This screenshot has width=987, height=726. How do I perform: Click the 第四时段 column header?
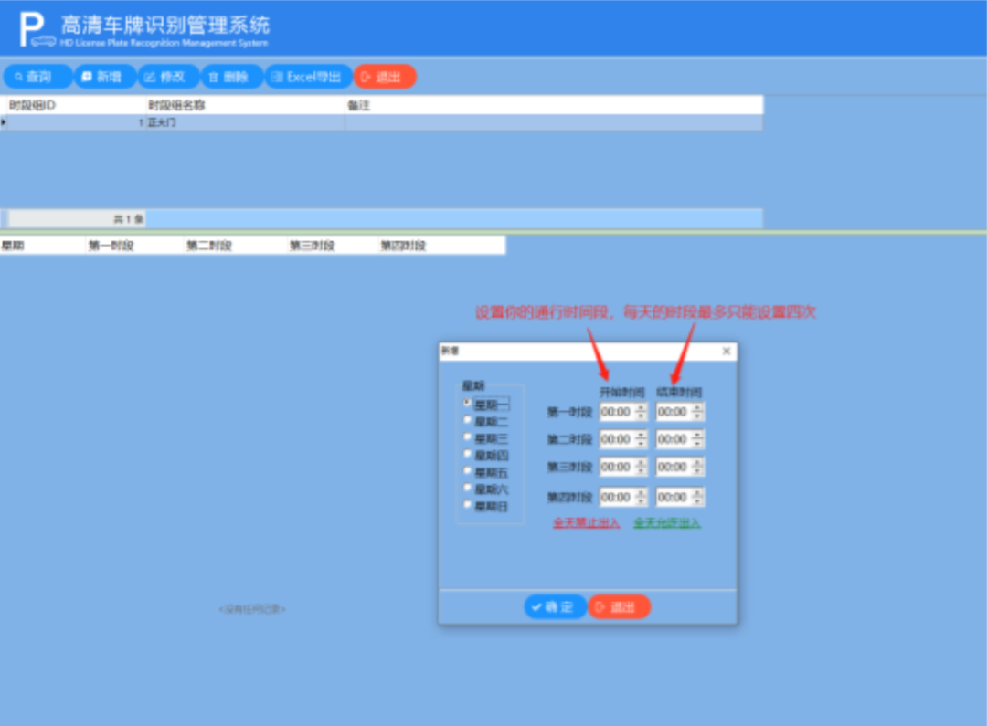[x=441, y=246]
